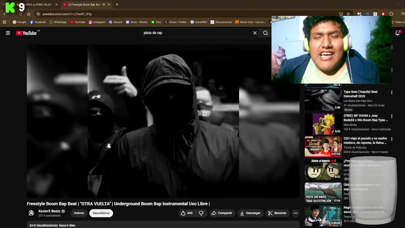Open the Home / Twitter bookmark
Image resolution: width=405 pixels, height=228 pixels.
176,22
